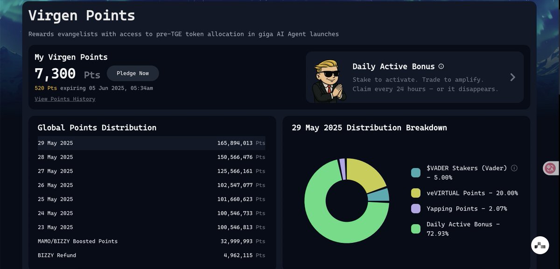The width and height of the screenshot is (560, 269).
Task: Click the teal $VADER Stakers legend swatch
Action: click(x=415, y=173)
